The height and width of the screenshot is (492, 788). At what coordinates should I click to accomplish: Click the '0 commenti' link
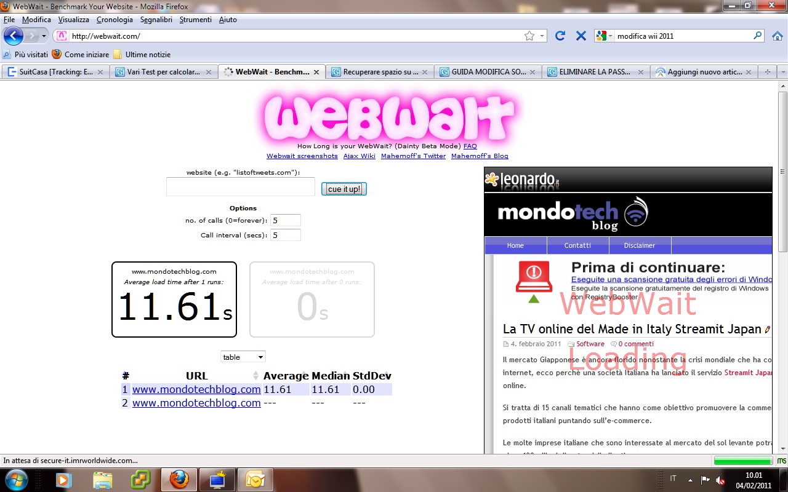[x=636, y=344]
